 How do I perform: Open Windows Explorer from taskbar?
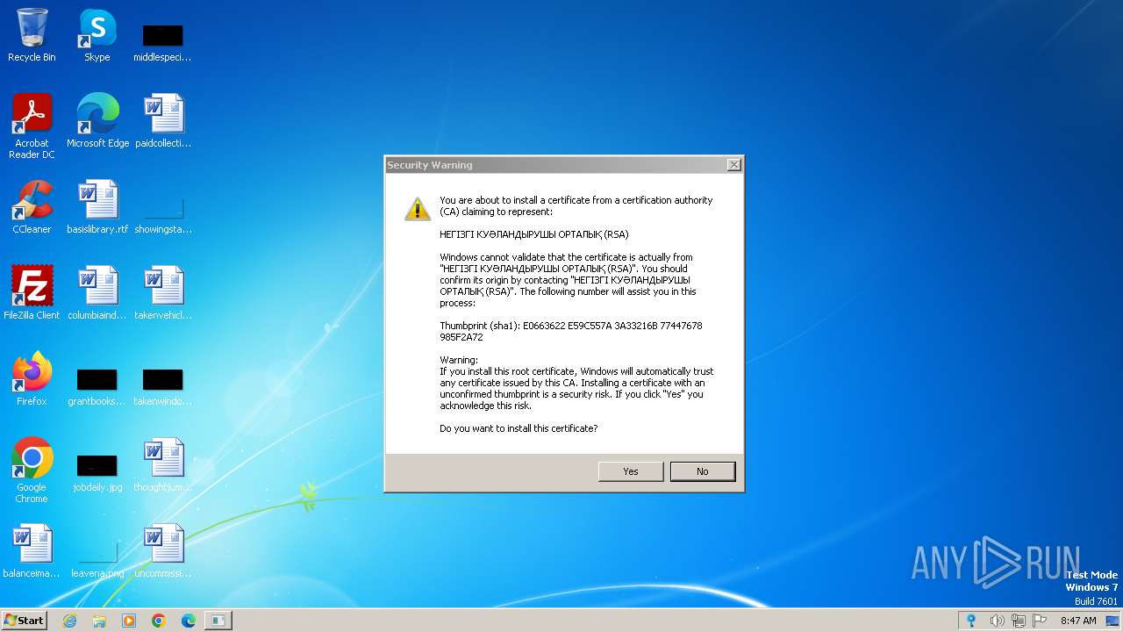pyautogui.click(x=99, y=621)
